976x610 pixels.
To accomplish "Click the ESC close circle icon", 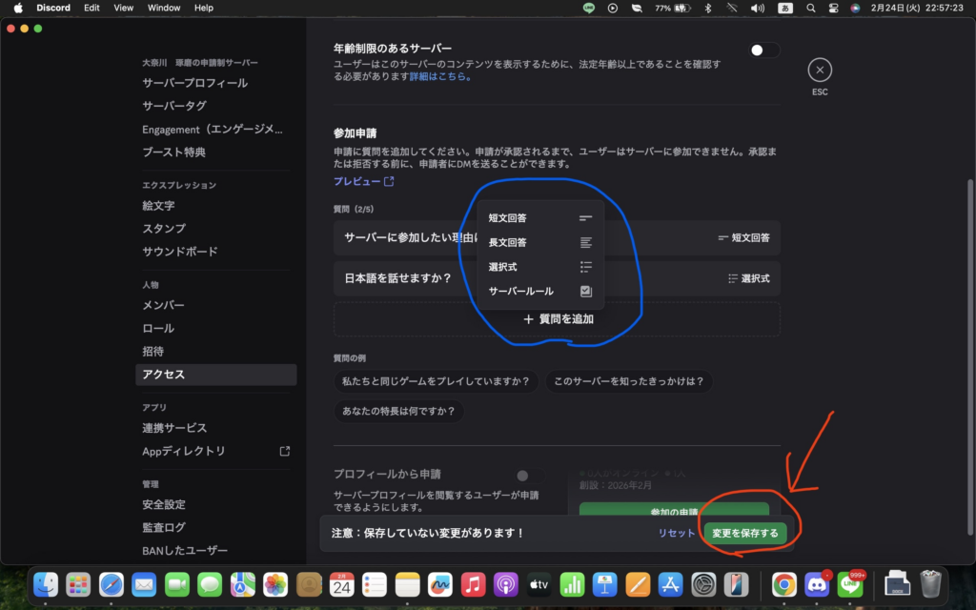I will (x=820, y=70).
